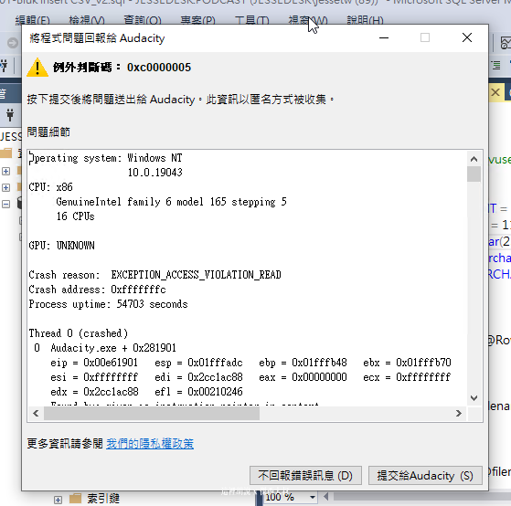This screenshot has width=511, height=506.
Task: Open the 100 % zoom dropdown in SSMS editor
Action: coord(312,497)
